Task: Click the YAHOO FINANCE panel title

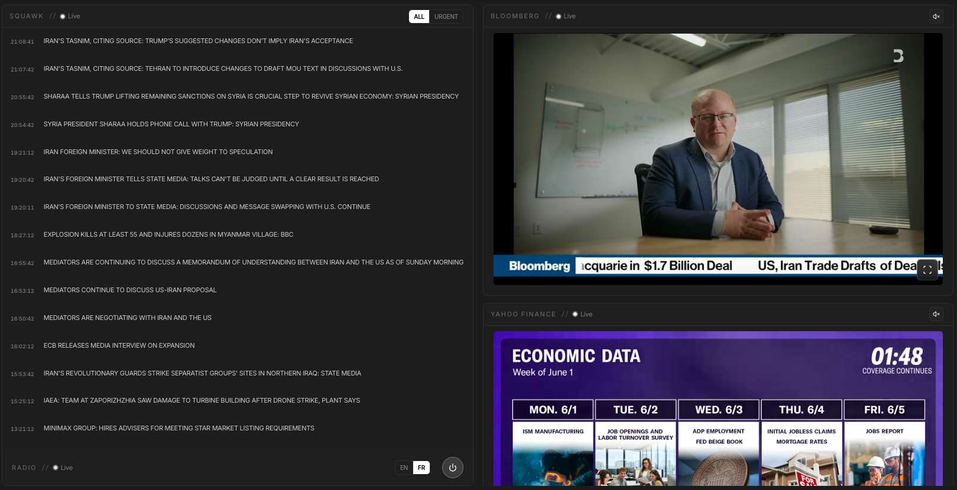Action: click(x=523, y=314)
